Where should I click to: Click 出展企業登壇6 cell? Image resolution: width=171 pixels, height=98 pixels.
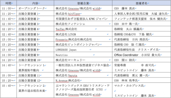(35, 39)
